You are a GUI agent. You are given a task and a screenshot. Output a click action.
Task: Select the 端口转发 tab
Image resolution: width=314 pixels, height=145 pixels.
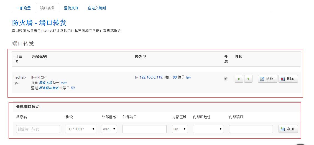tap(47, 8)
